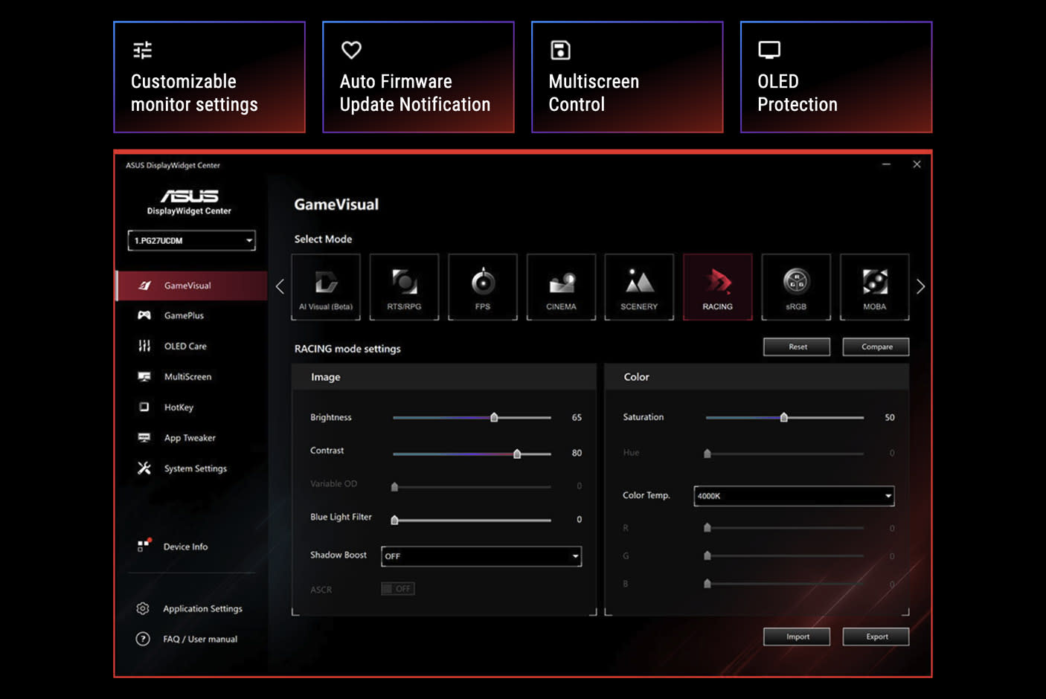The image size is (1046, 699).
Task: Switch to MultiScreen in the sidebar
Action: 187,377
